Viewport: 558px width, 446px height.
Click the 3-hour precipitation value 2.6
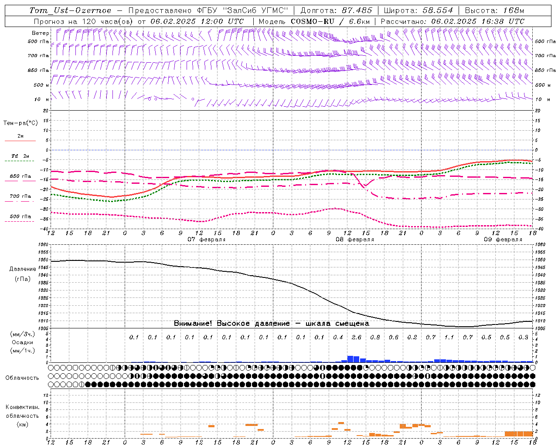[x=357, y=337]
